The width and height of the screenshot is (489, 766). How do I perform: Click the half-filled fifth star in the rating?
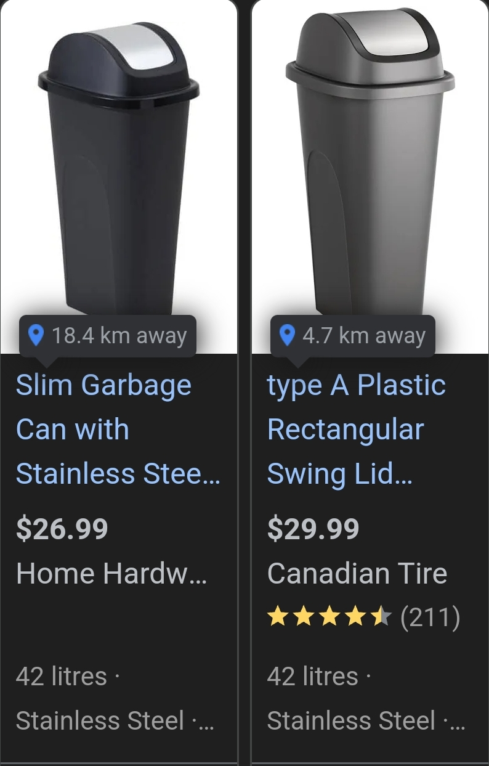click(381, 617)
